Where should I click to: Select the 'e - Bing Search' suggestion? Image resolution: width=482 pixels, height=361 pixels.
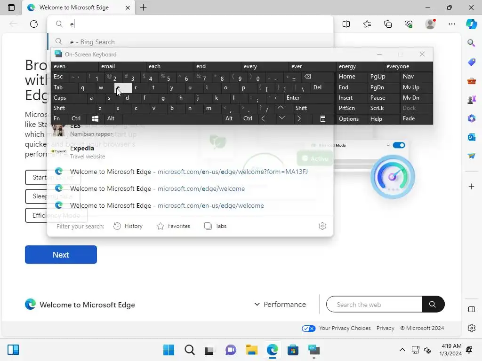point(190,41)
